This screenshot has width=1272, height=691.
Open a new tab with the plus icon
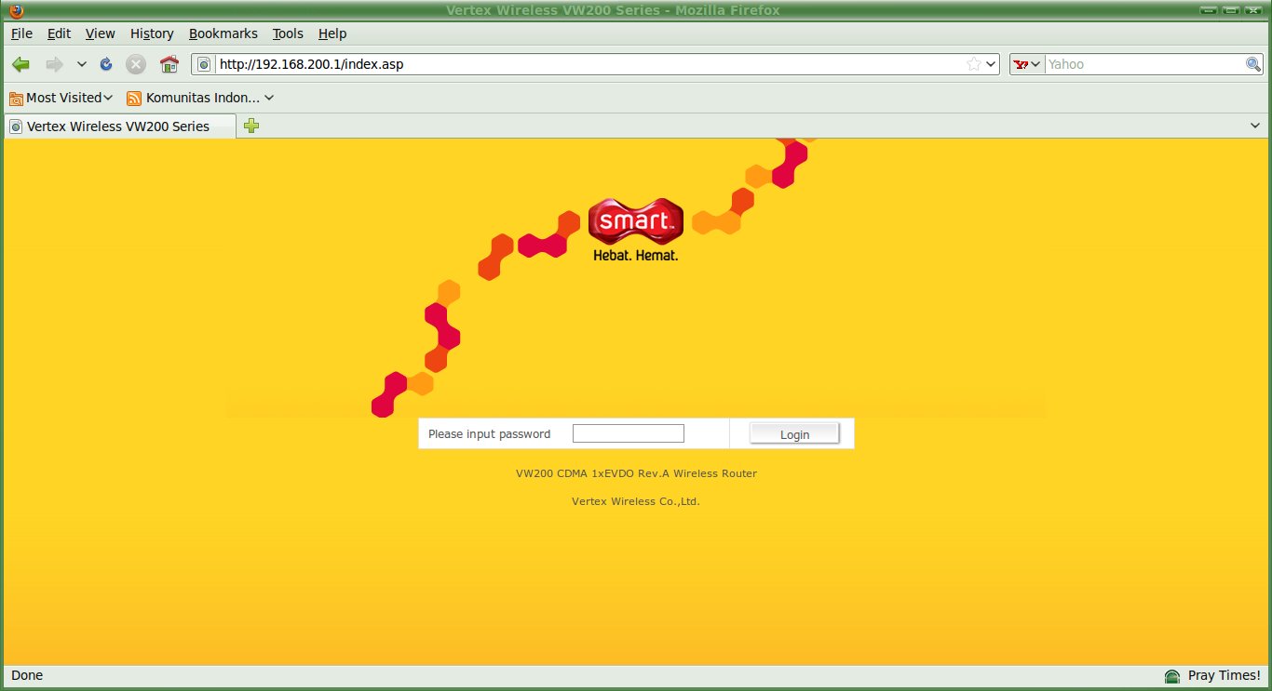[251, 126]
